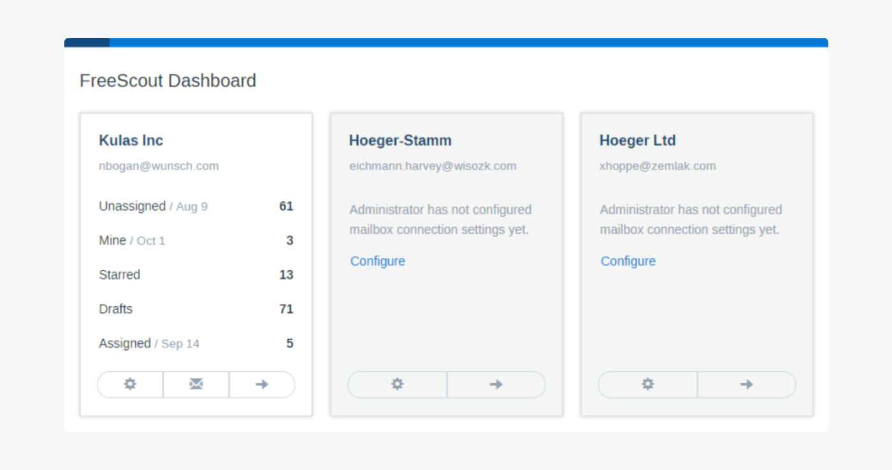Open the Assigned folder row

coord(196,344)
